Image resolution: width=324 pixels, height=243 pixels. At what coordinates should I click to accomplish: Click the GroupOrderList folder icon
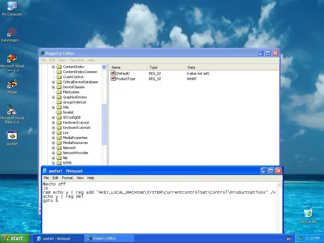coord(59,102)
